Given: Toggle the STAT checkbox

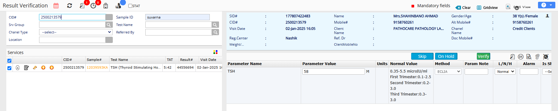Looking at the screenshot, I should point(130,6).
